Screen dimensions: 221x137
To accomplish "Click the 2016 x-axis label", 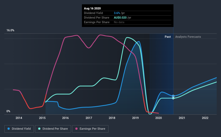I will pos(65,118).
